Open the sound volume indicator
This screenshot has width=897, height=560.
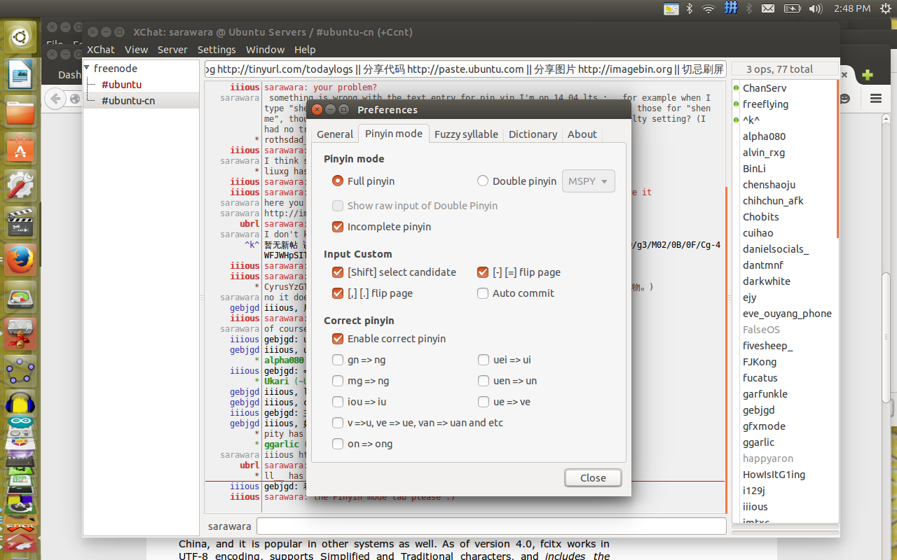(x=815, y=8)
